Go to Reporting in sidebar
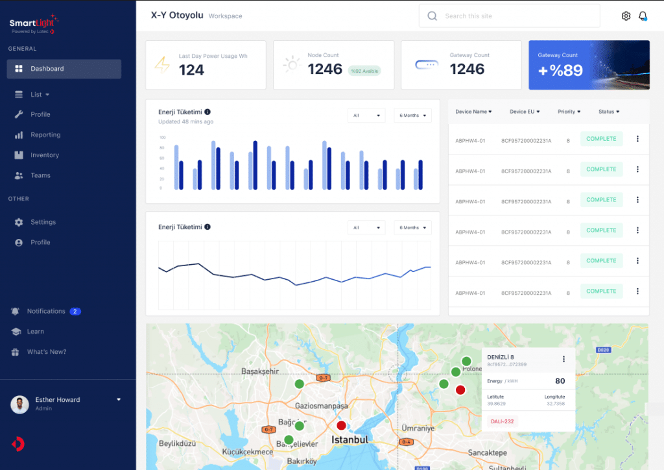This screenshot has height=470, width=664. tap(45, 135)
